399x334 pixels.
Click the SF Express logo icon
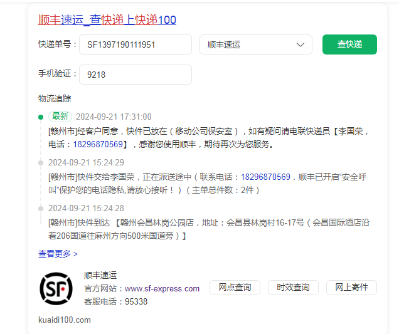[56, 288]
